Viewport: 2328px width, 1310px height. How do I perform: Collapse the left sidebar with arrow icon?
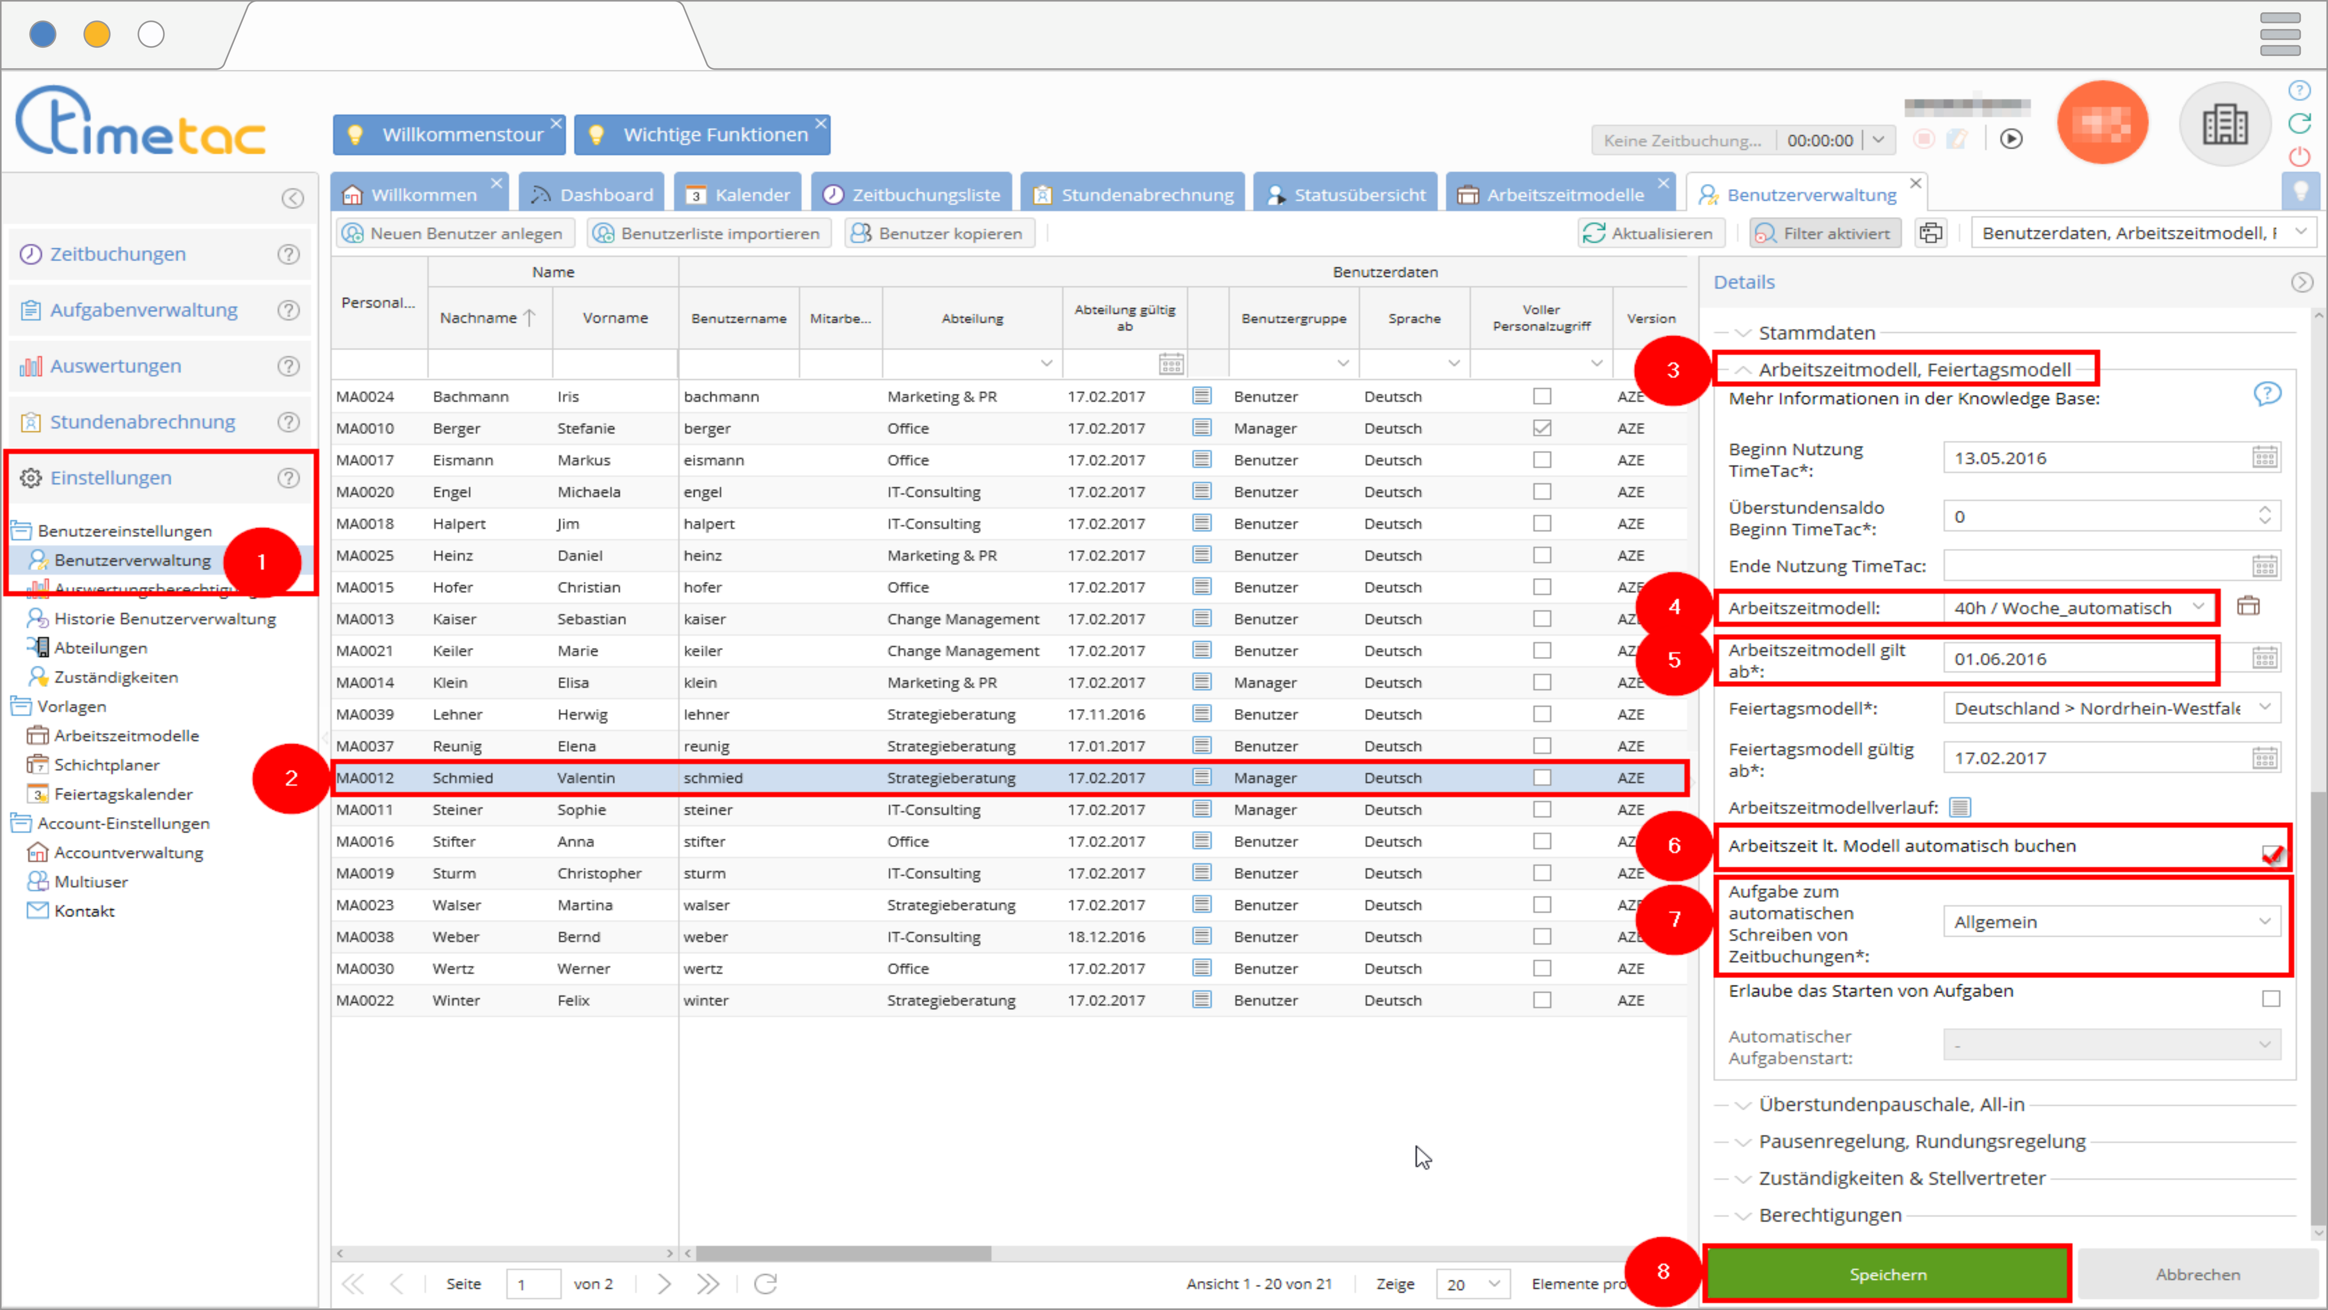[x=292, y=198]
